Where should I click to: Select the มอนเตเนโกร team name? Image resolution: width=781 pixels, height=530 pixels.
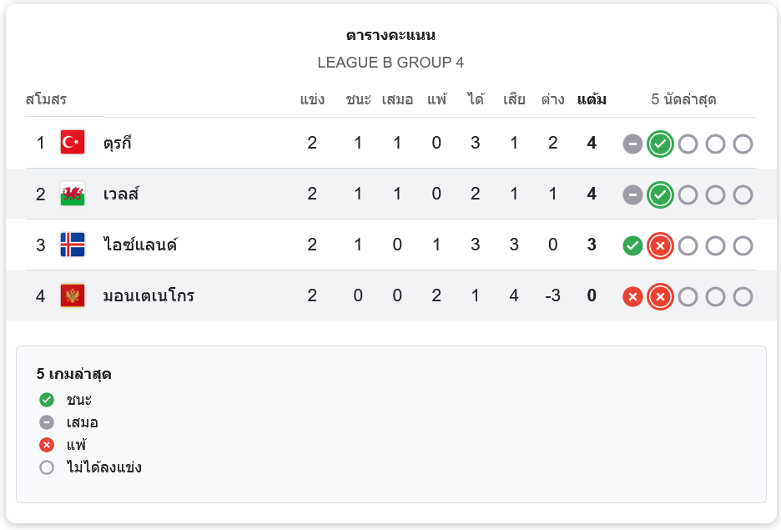click(149, 296)
